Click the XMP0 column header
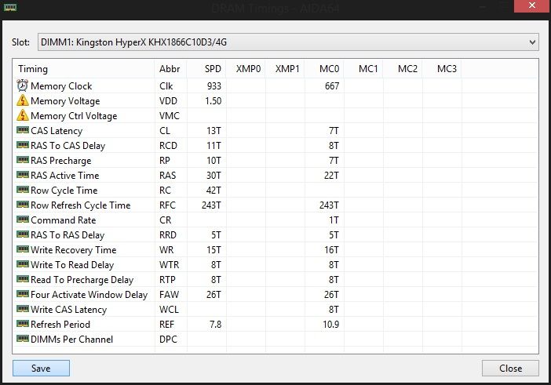The width and height of the screenshot is (551, 385). click(246, 69)
